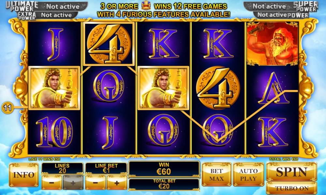Click the line 11 marker badge
This screenshot has width=326, height=195.
7,108
